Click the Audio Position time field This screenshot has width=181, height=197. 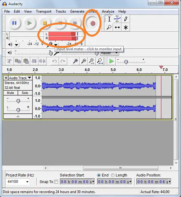point(153,182)
